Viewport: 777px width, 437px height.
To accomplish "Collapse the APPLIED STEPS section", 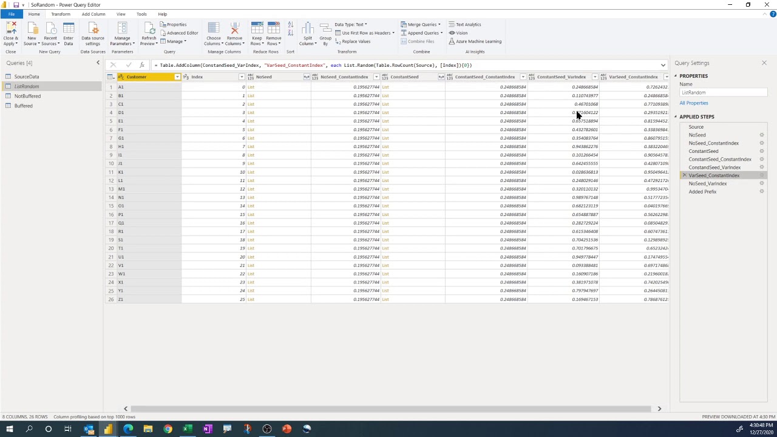I will (x=676, y=117).
